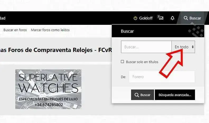The image size is (209, 123).
Task: Click the Forero member name field
Action: [162, 77]
